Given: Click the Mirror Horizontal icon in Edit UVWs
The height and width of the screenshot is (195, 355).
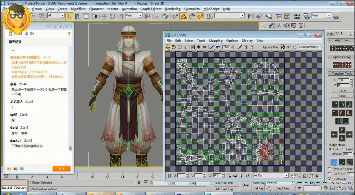Looking at the screenshot, I should pos(193,47).
